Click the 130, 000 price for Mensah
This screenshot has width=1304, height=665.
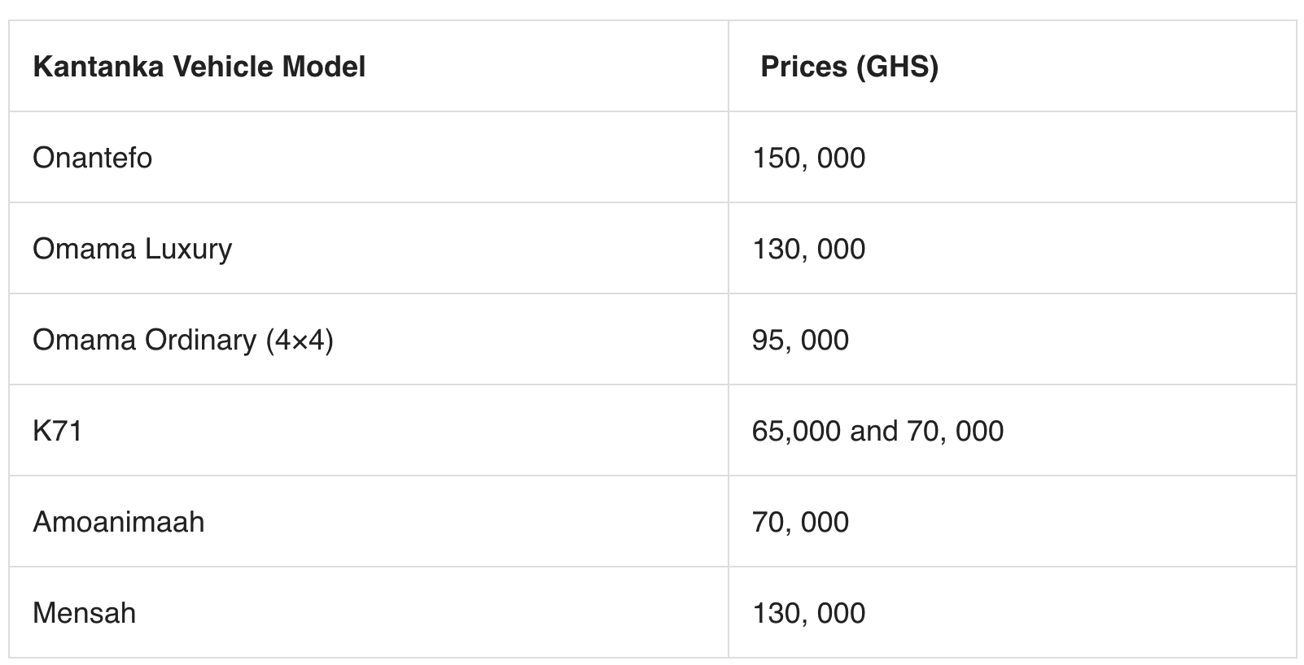pyautogui.click(x=808, y=613)
